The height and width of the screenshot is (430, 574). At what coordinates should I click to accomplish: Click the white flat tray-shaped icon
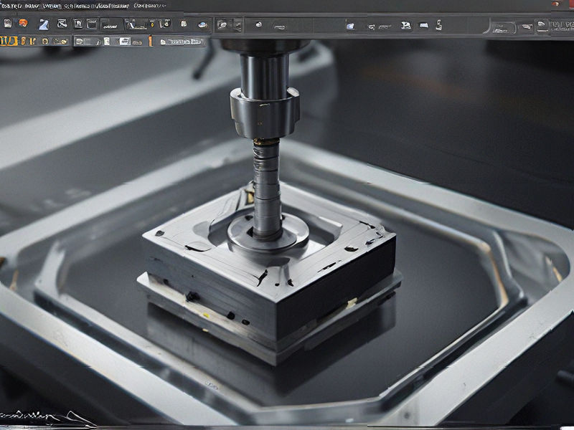[x=423, y=25]
